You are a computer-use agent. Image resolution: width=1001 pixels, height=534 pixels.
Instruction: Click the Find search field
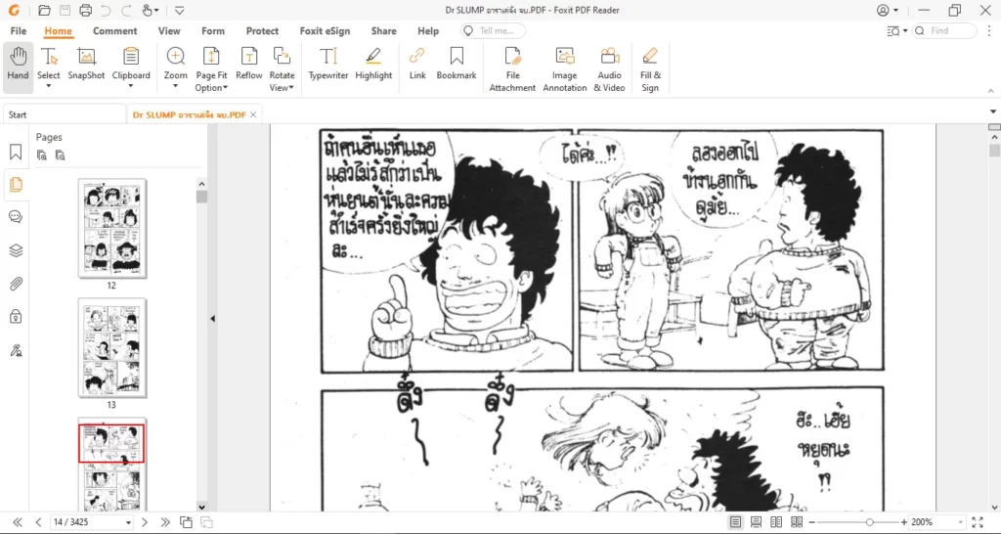coord(945,30)
